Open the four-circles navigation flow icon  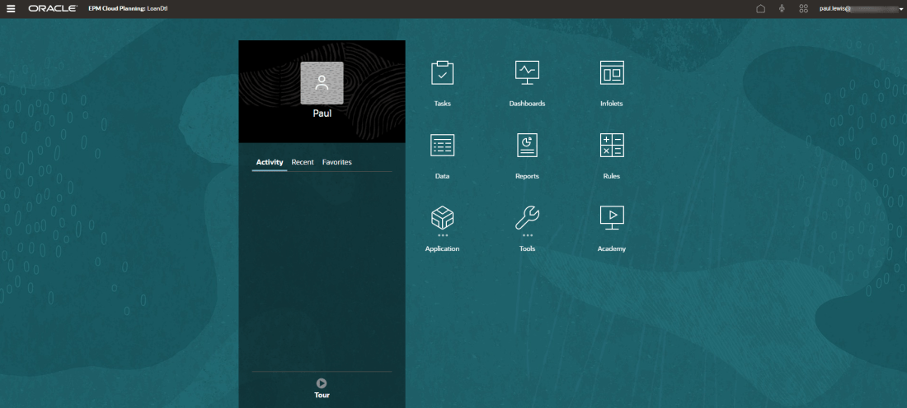(x=803, y=8)
